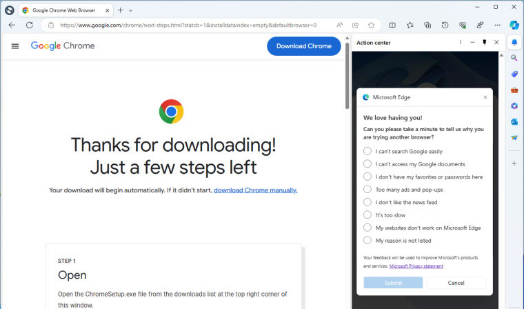Open Browser essentials heart icon
The image size is (524, 309).
coord(463,25)
